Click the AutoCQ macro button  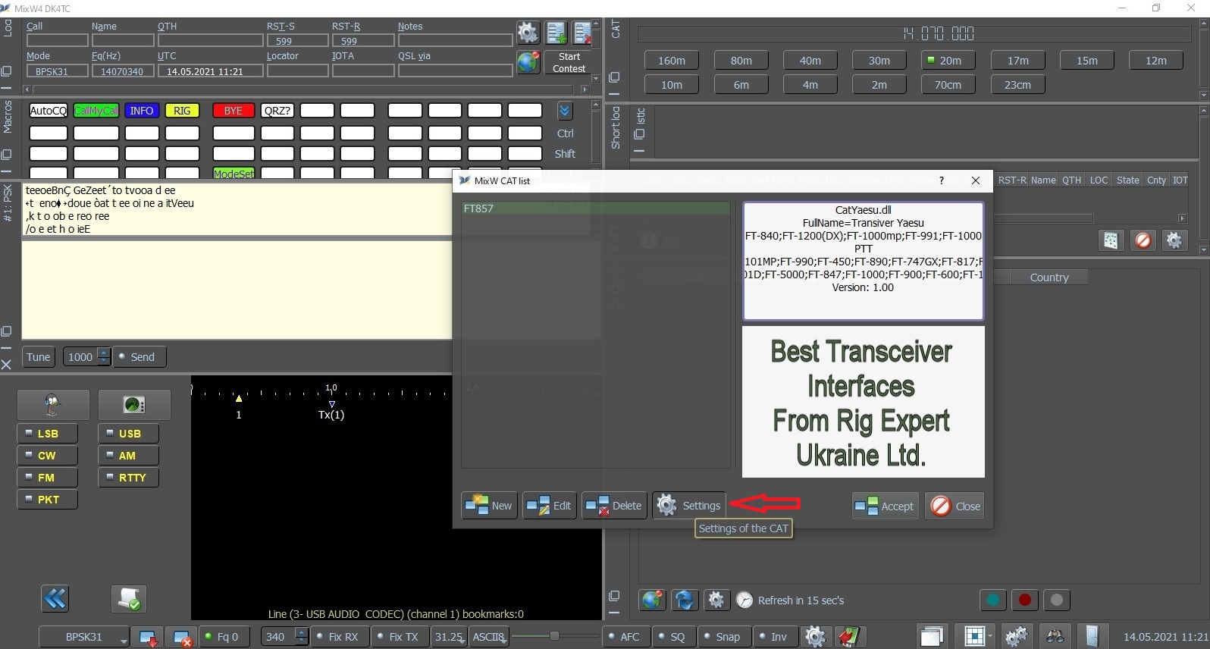(x=49, y=111)
